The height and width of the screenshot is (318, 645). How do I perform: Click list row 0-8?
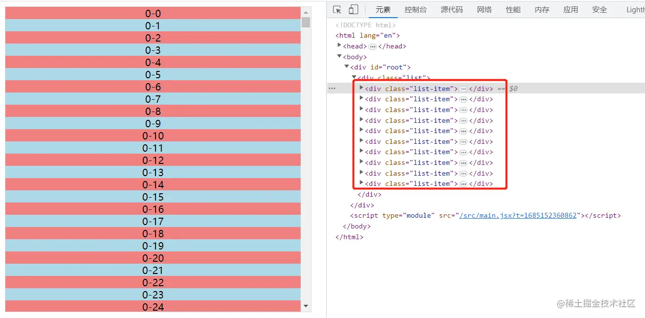click(x=153, y=111)
